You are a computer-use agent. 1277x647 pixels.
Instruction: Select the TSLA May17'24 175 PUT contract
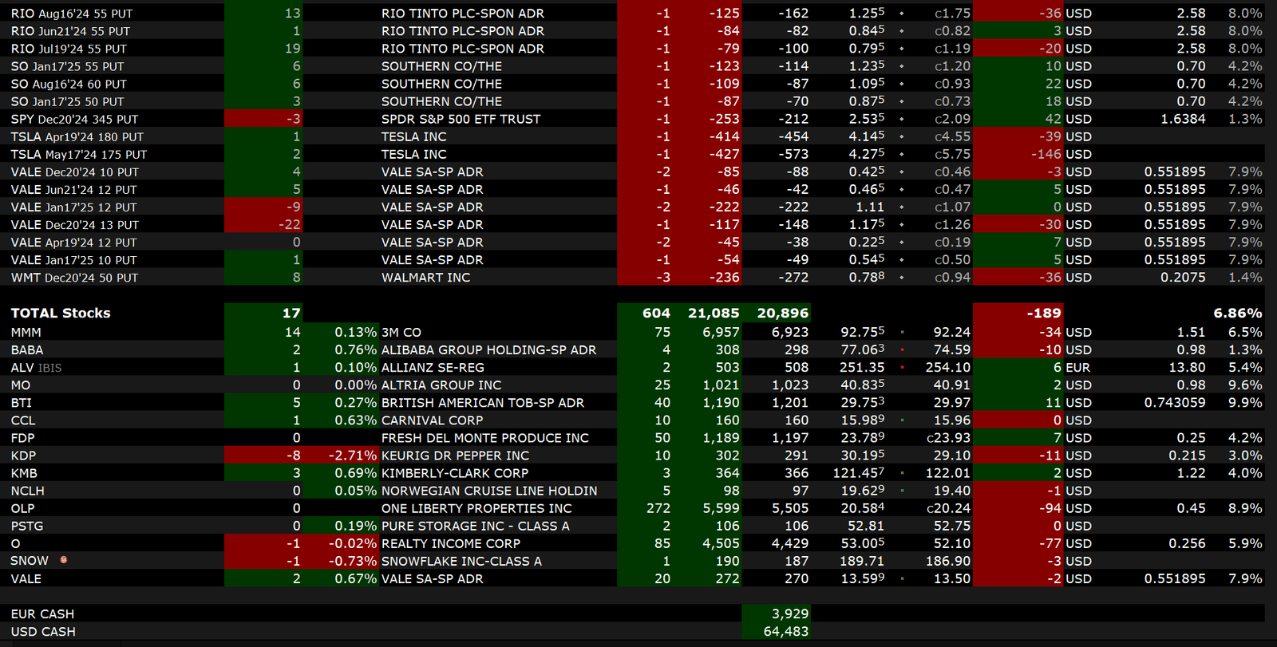79,154
